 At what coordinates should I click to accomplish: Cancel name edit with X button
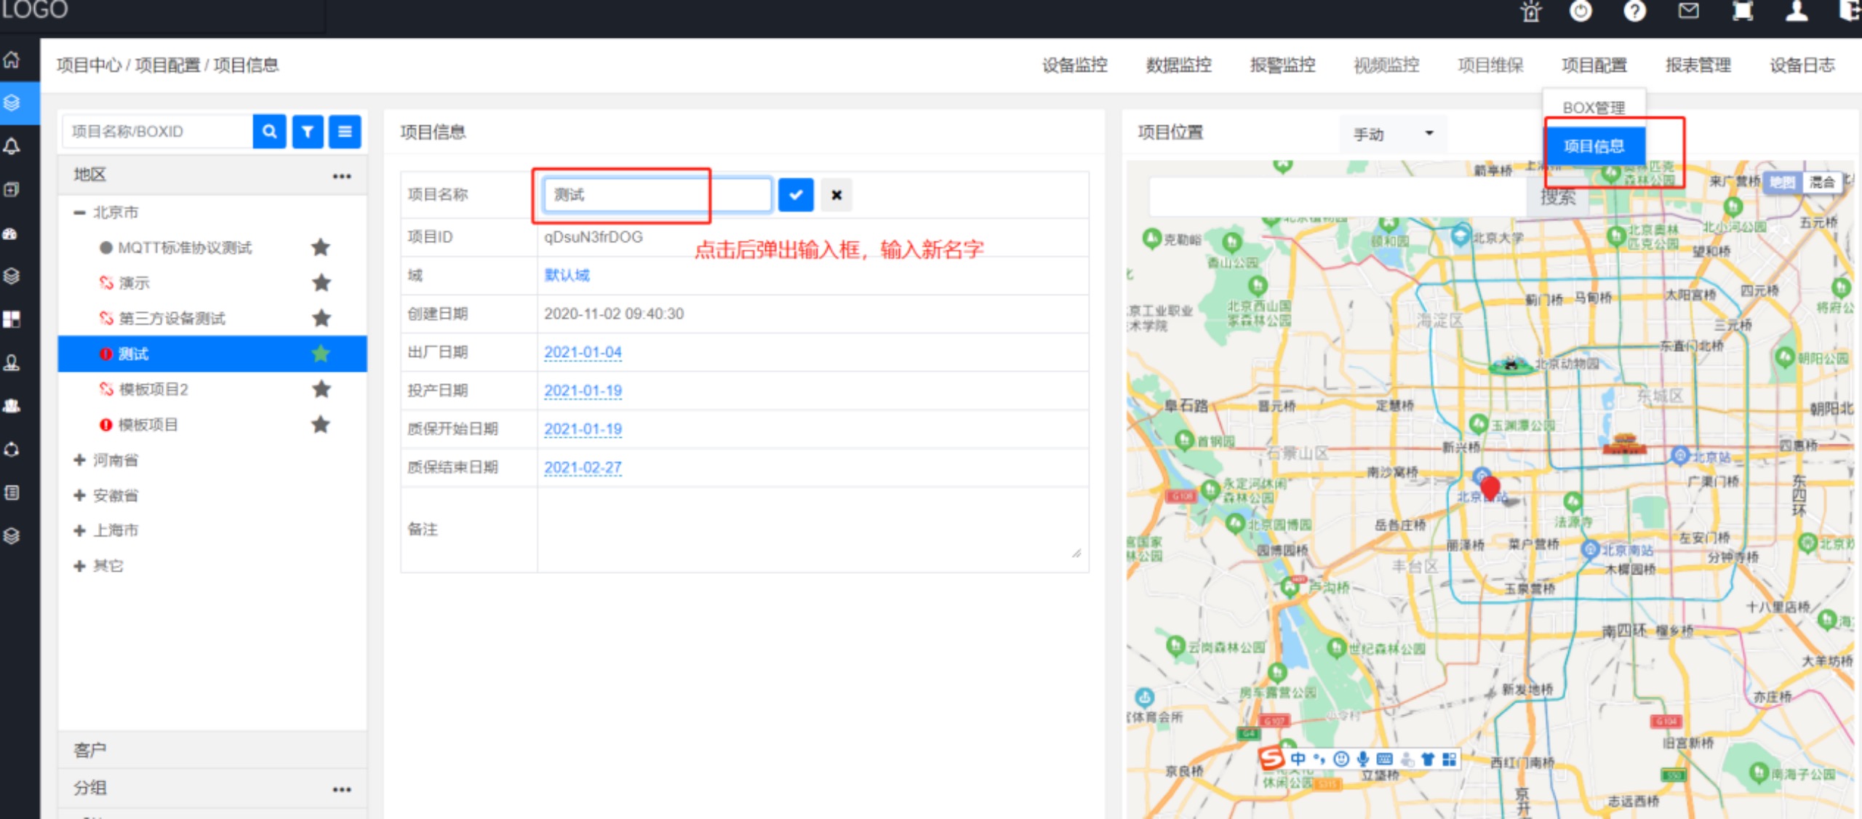(x=836, y=195)
